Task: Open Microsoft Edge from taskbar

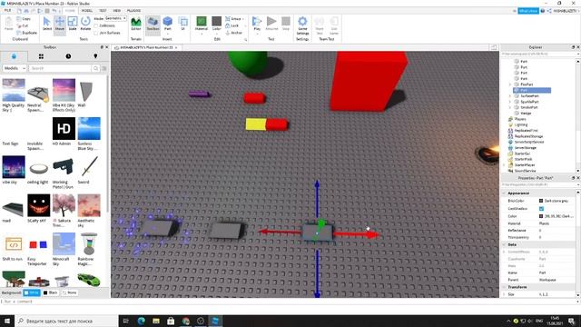Action: click(142, 321)
